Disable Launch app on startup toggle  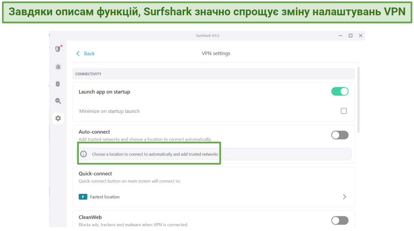coord(340,92)
